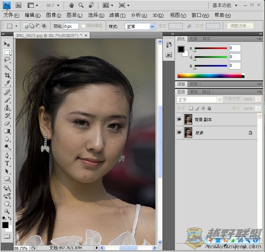Launch Adobe Bridge from the top bar
Viewport: 265px width, 252px height.
(18, 5)
